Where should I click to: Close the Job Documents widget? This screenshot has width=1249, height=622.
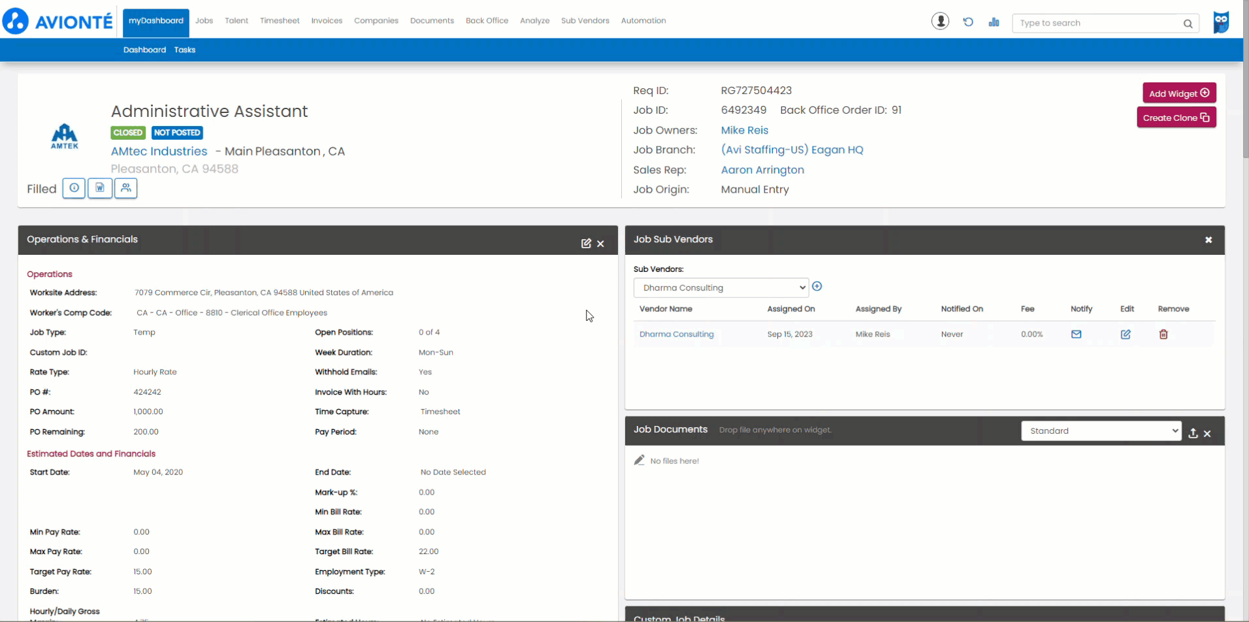(1207, 434)
